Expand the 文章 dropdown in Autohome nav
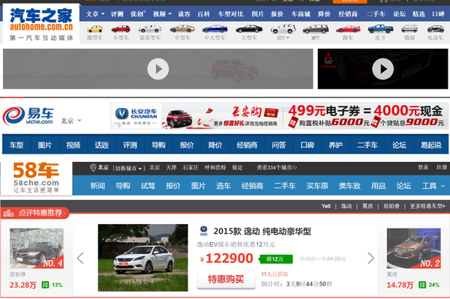The image size is (450, 299). (x=95, y=13)
